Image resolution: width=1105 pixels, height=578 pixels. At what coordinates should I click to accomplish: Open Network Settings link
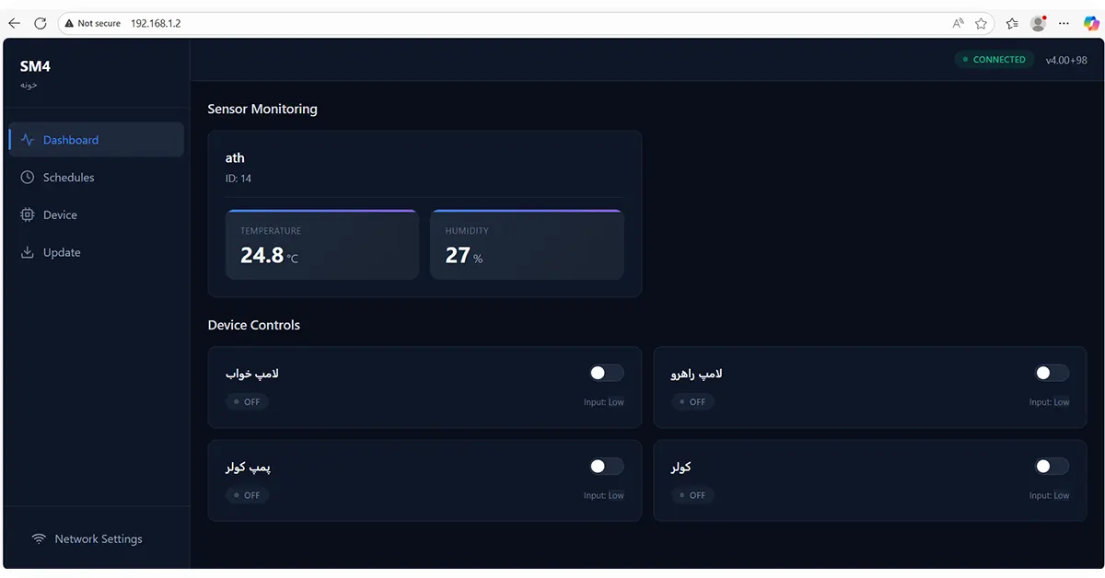98,539
